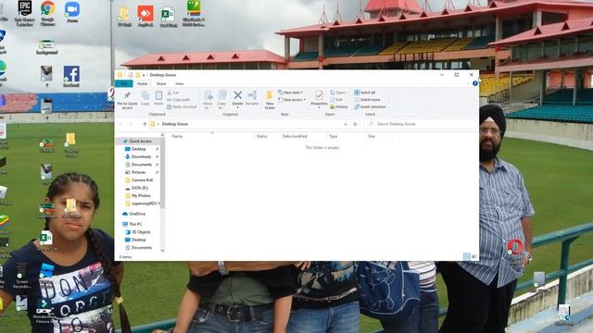Viewport: 593px width, 333px height.
Task: Create a New folder from ribbon
Action: tap(270, 100)
